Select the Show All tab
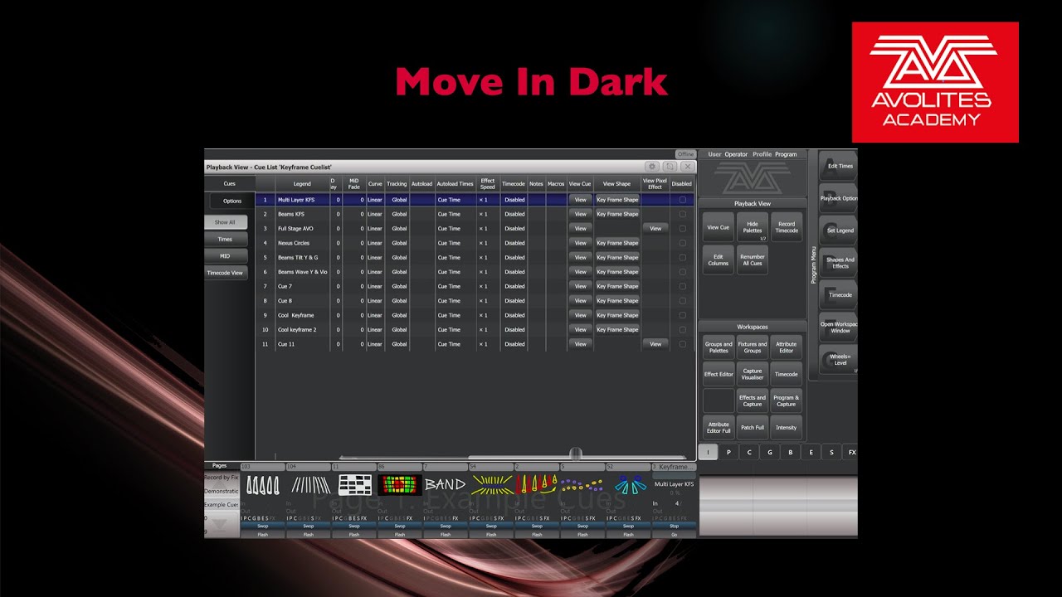This screenshot has width=1062, height=597. (226, 222)
